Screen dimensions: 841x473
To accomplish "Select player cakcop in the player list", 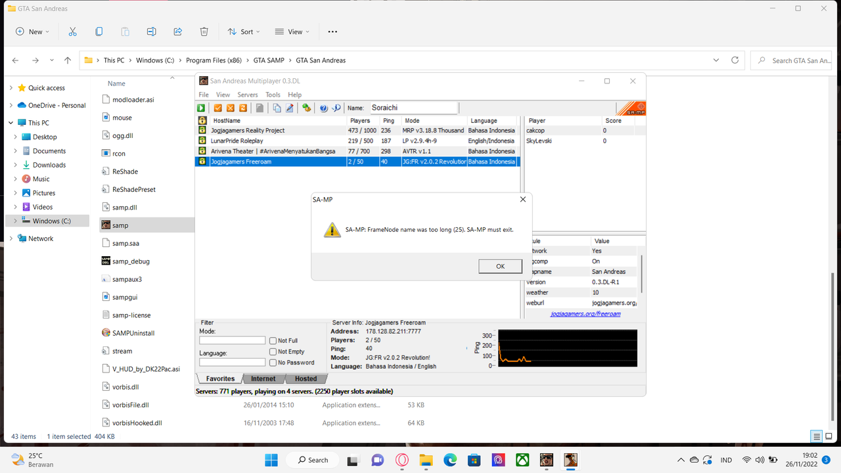I will (x=535, y=131).
